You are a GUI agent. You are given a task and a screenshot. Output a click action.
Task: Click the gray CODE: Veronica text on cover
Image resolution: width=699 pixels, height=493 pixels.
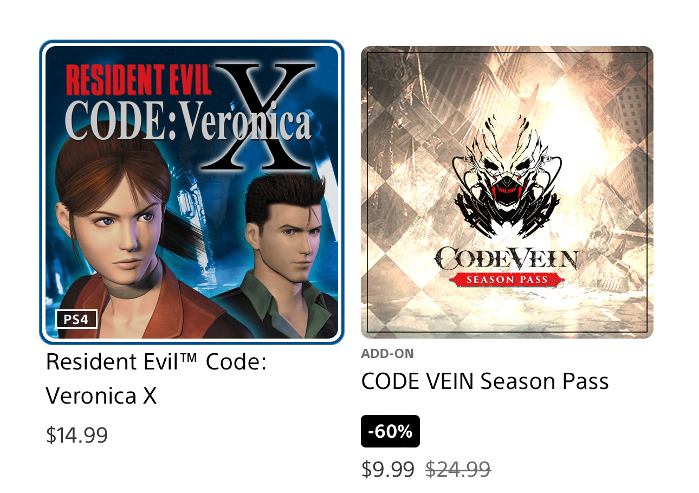[x=188, y=126]
